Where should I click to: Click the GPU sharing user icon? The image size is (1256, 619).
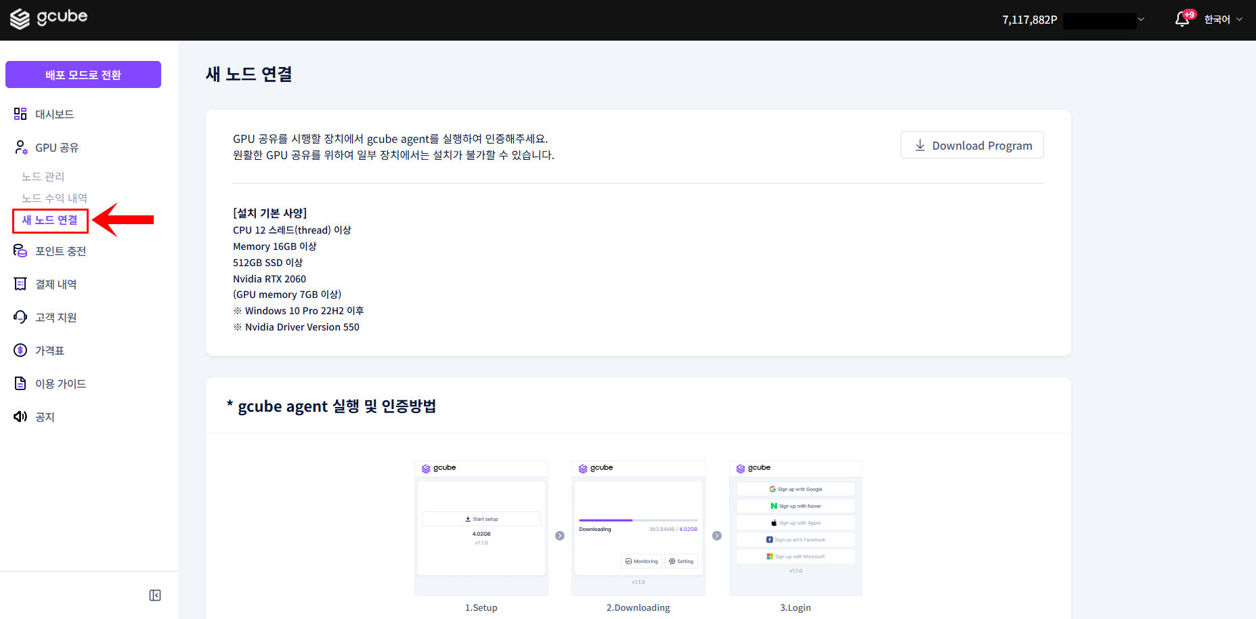pyautogui.click(x=20, y=147)
